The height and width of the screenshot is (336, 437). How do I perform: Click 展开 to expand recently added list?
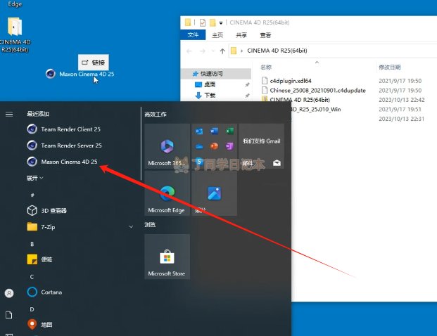pos(34,179)
